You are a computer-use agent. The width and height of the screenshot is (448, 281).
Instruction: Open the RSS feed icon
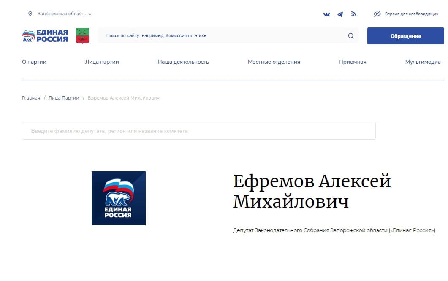point(354,14)
